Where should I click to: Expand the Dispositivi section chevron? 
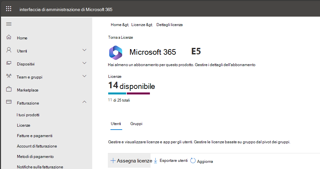click(x=84, y=63)
